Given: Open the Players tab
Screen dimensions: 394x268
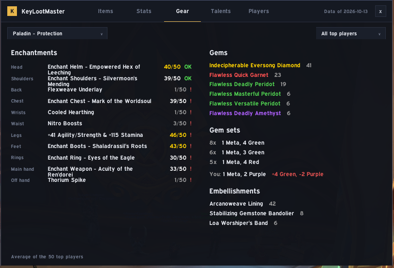Looking at the screenshot, I should pos(258,11).
